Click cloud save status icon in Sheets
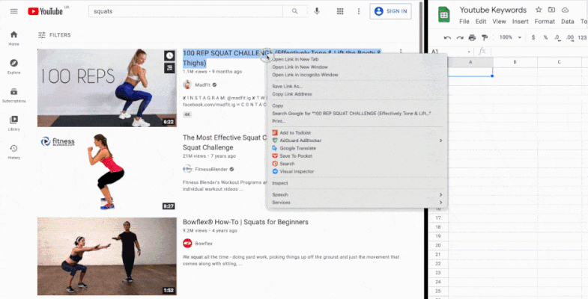The image size is (588, 299). (x=565, y=10)
